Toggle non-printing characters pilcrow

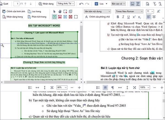click(x=112, y=87)
